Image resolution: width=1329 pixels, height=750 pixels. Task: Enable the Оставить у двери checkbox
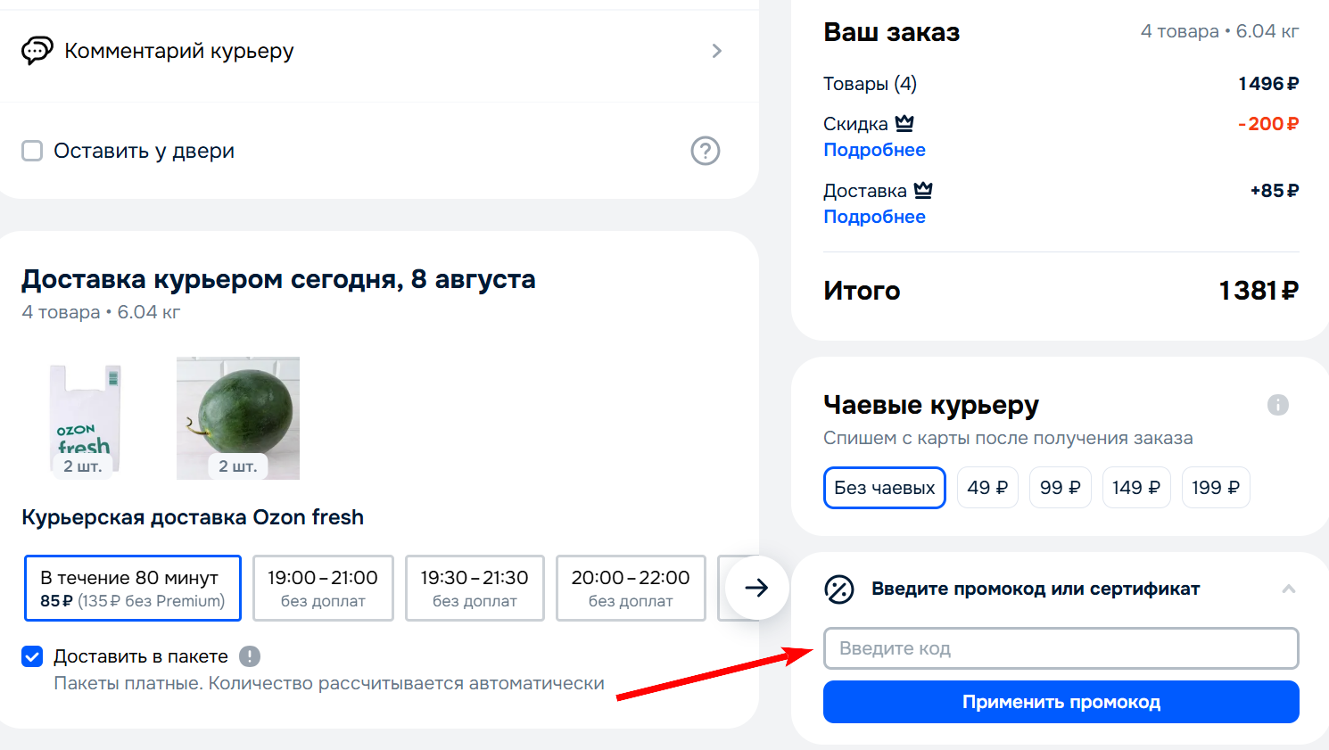31,151
